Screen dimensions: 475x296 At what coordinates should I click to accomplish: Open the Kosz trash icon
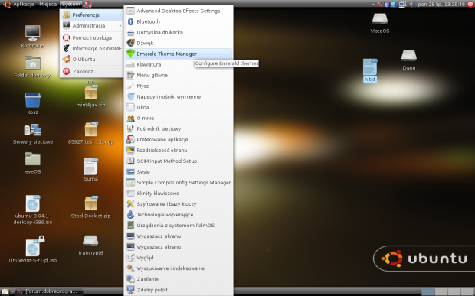[x=32, y=100]
